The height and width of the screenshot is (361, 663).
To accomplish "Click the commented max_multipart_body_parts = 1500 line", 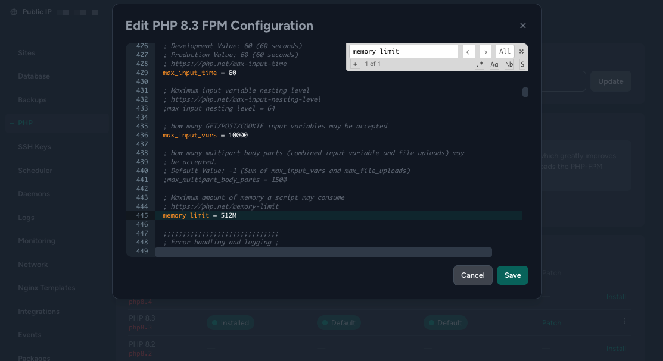I will (225, 180).
